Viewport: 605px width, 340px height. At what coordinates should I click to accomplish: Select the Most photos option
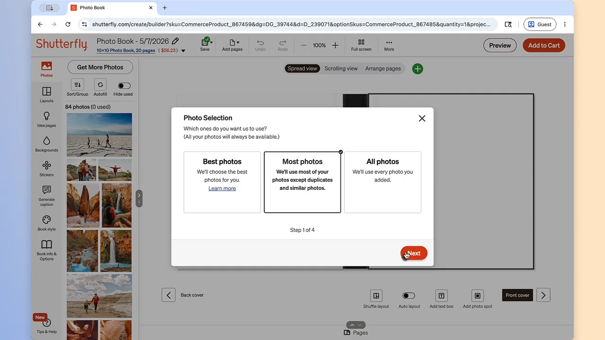pyautogui.click(x=302, y=182)
